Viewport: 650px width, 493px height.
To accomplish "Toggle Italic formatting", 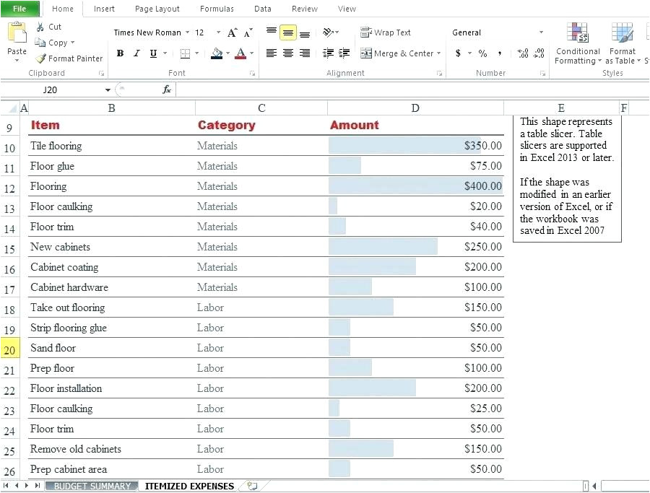I will [x=136, y=53].
